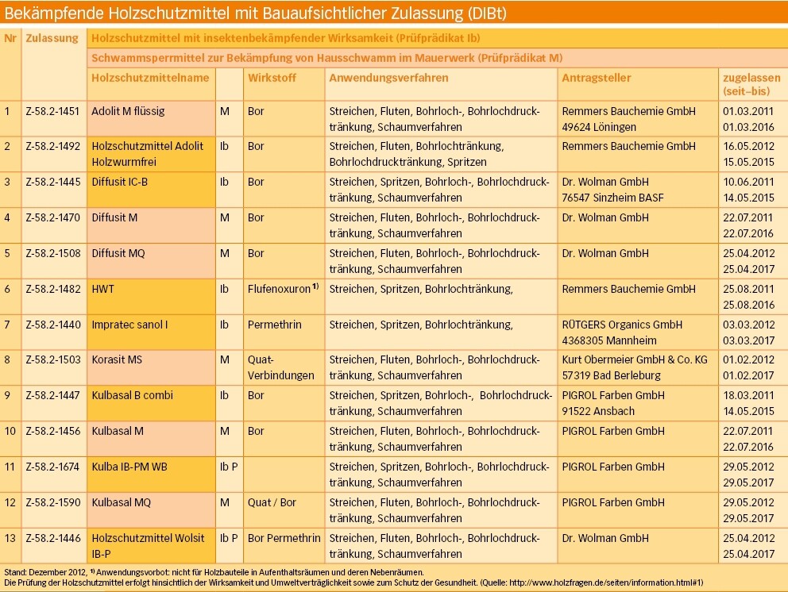The width and height of the screenshot is (788, 592).
Task: Select the start date '18.03.2011'
Action: click(x=748, y=396)
